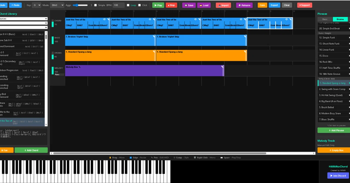Select Backdoor Progression in Chord Library
The height and width of the screenshot is (183, 350).
tap(22, 70)
